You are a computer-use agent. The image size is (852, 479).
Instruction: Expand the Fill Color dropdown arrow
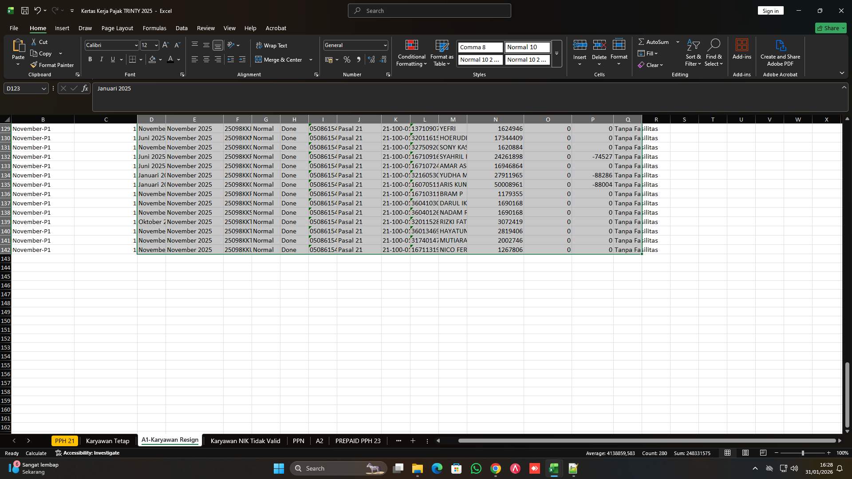(160, 59)
